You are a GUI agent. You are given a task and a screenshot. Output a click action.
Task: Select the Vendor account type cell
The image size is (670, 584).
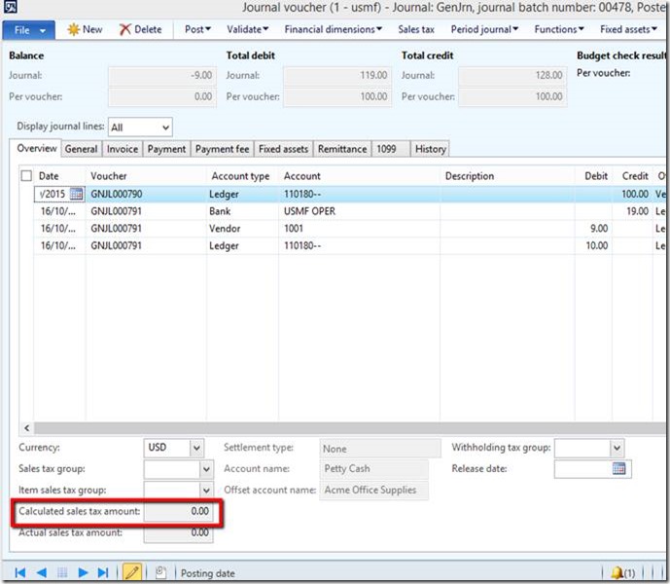click(x=243, y=228)
